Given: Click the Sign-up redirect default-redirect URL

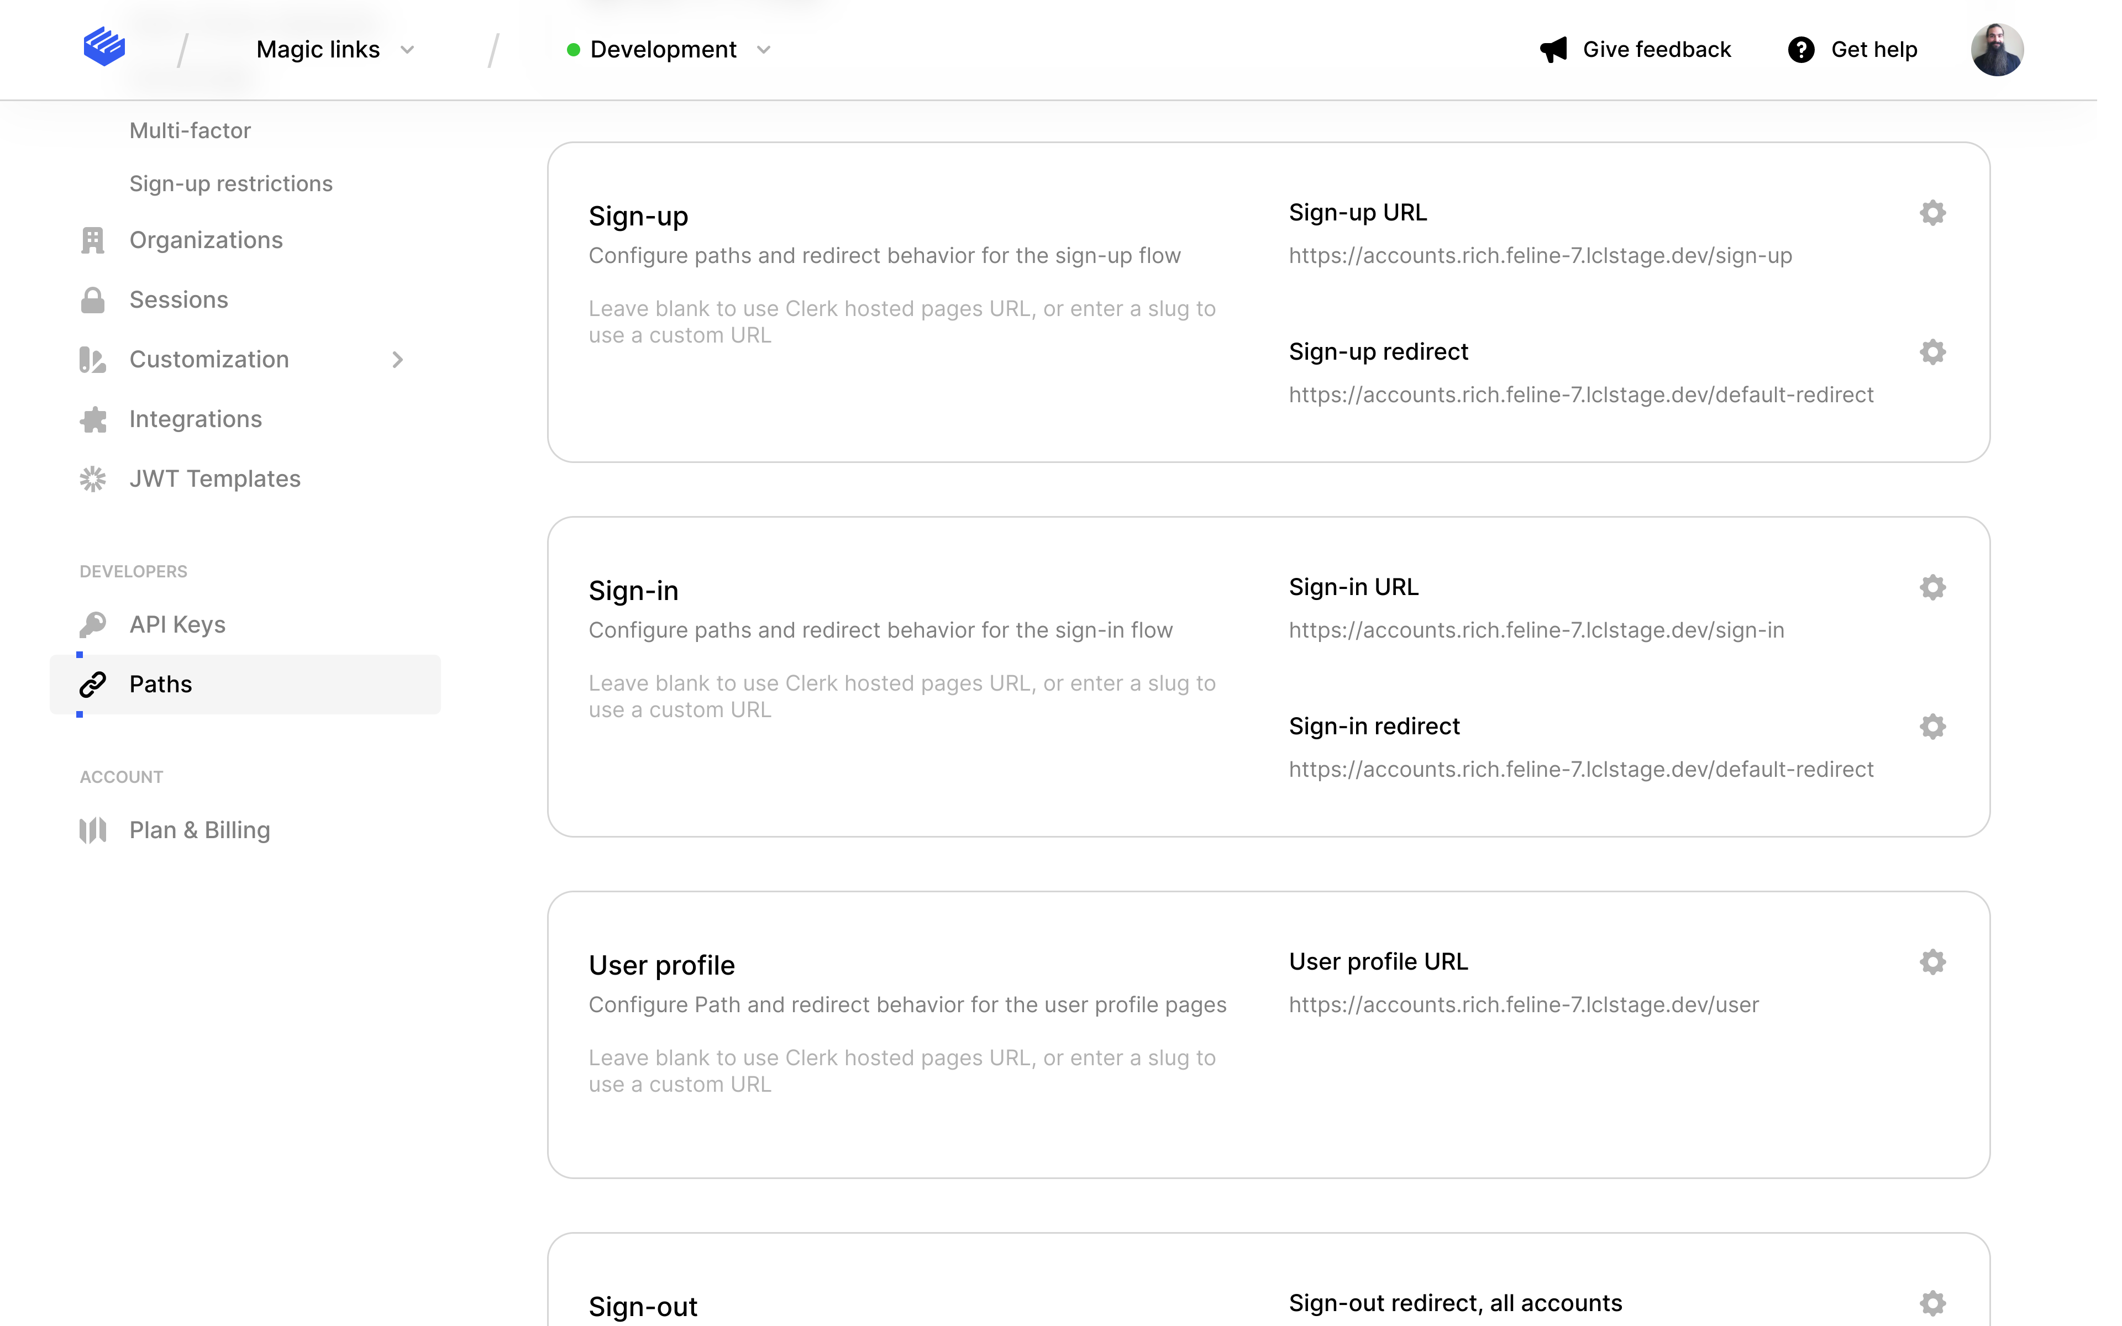Looking at the screenshot, I should pos(1581,394).
